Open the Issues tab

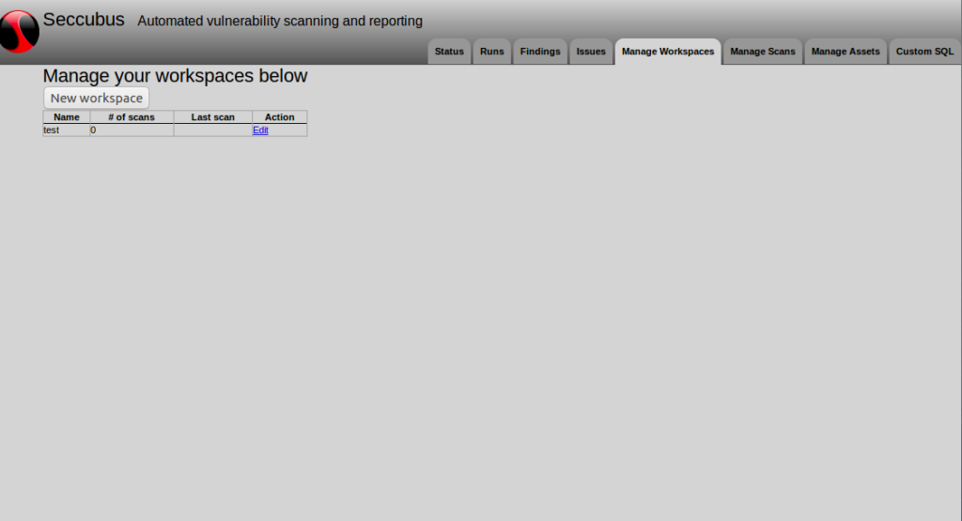coord(591,52)
